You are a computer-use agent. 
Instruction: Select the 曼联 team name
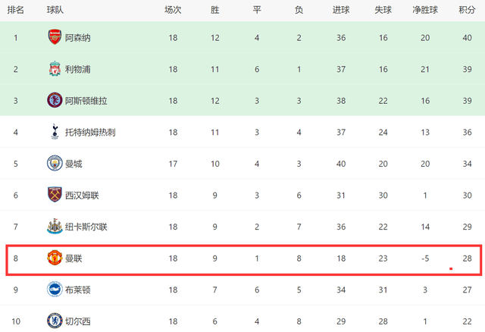(x=74, y=258)
